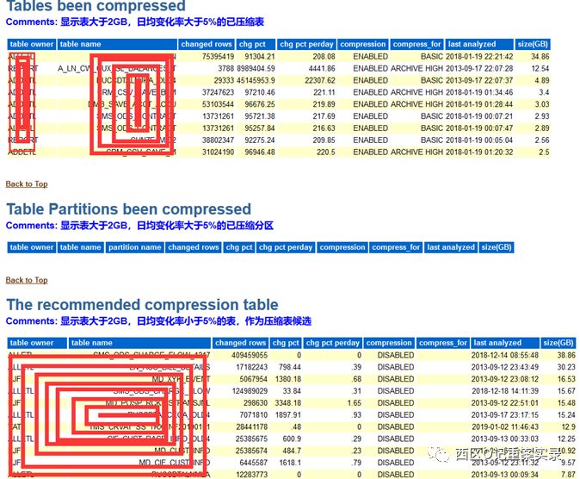Select changed rows value 75395419
Viewport: 580px width, 479px height.
coord(218,56)
